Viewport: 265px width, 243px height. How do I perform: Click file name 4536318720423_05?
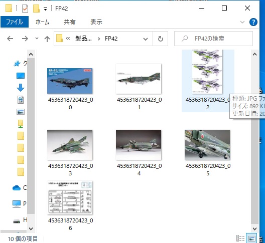pyautogui.click(x=208, y=169)
